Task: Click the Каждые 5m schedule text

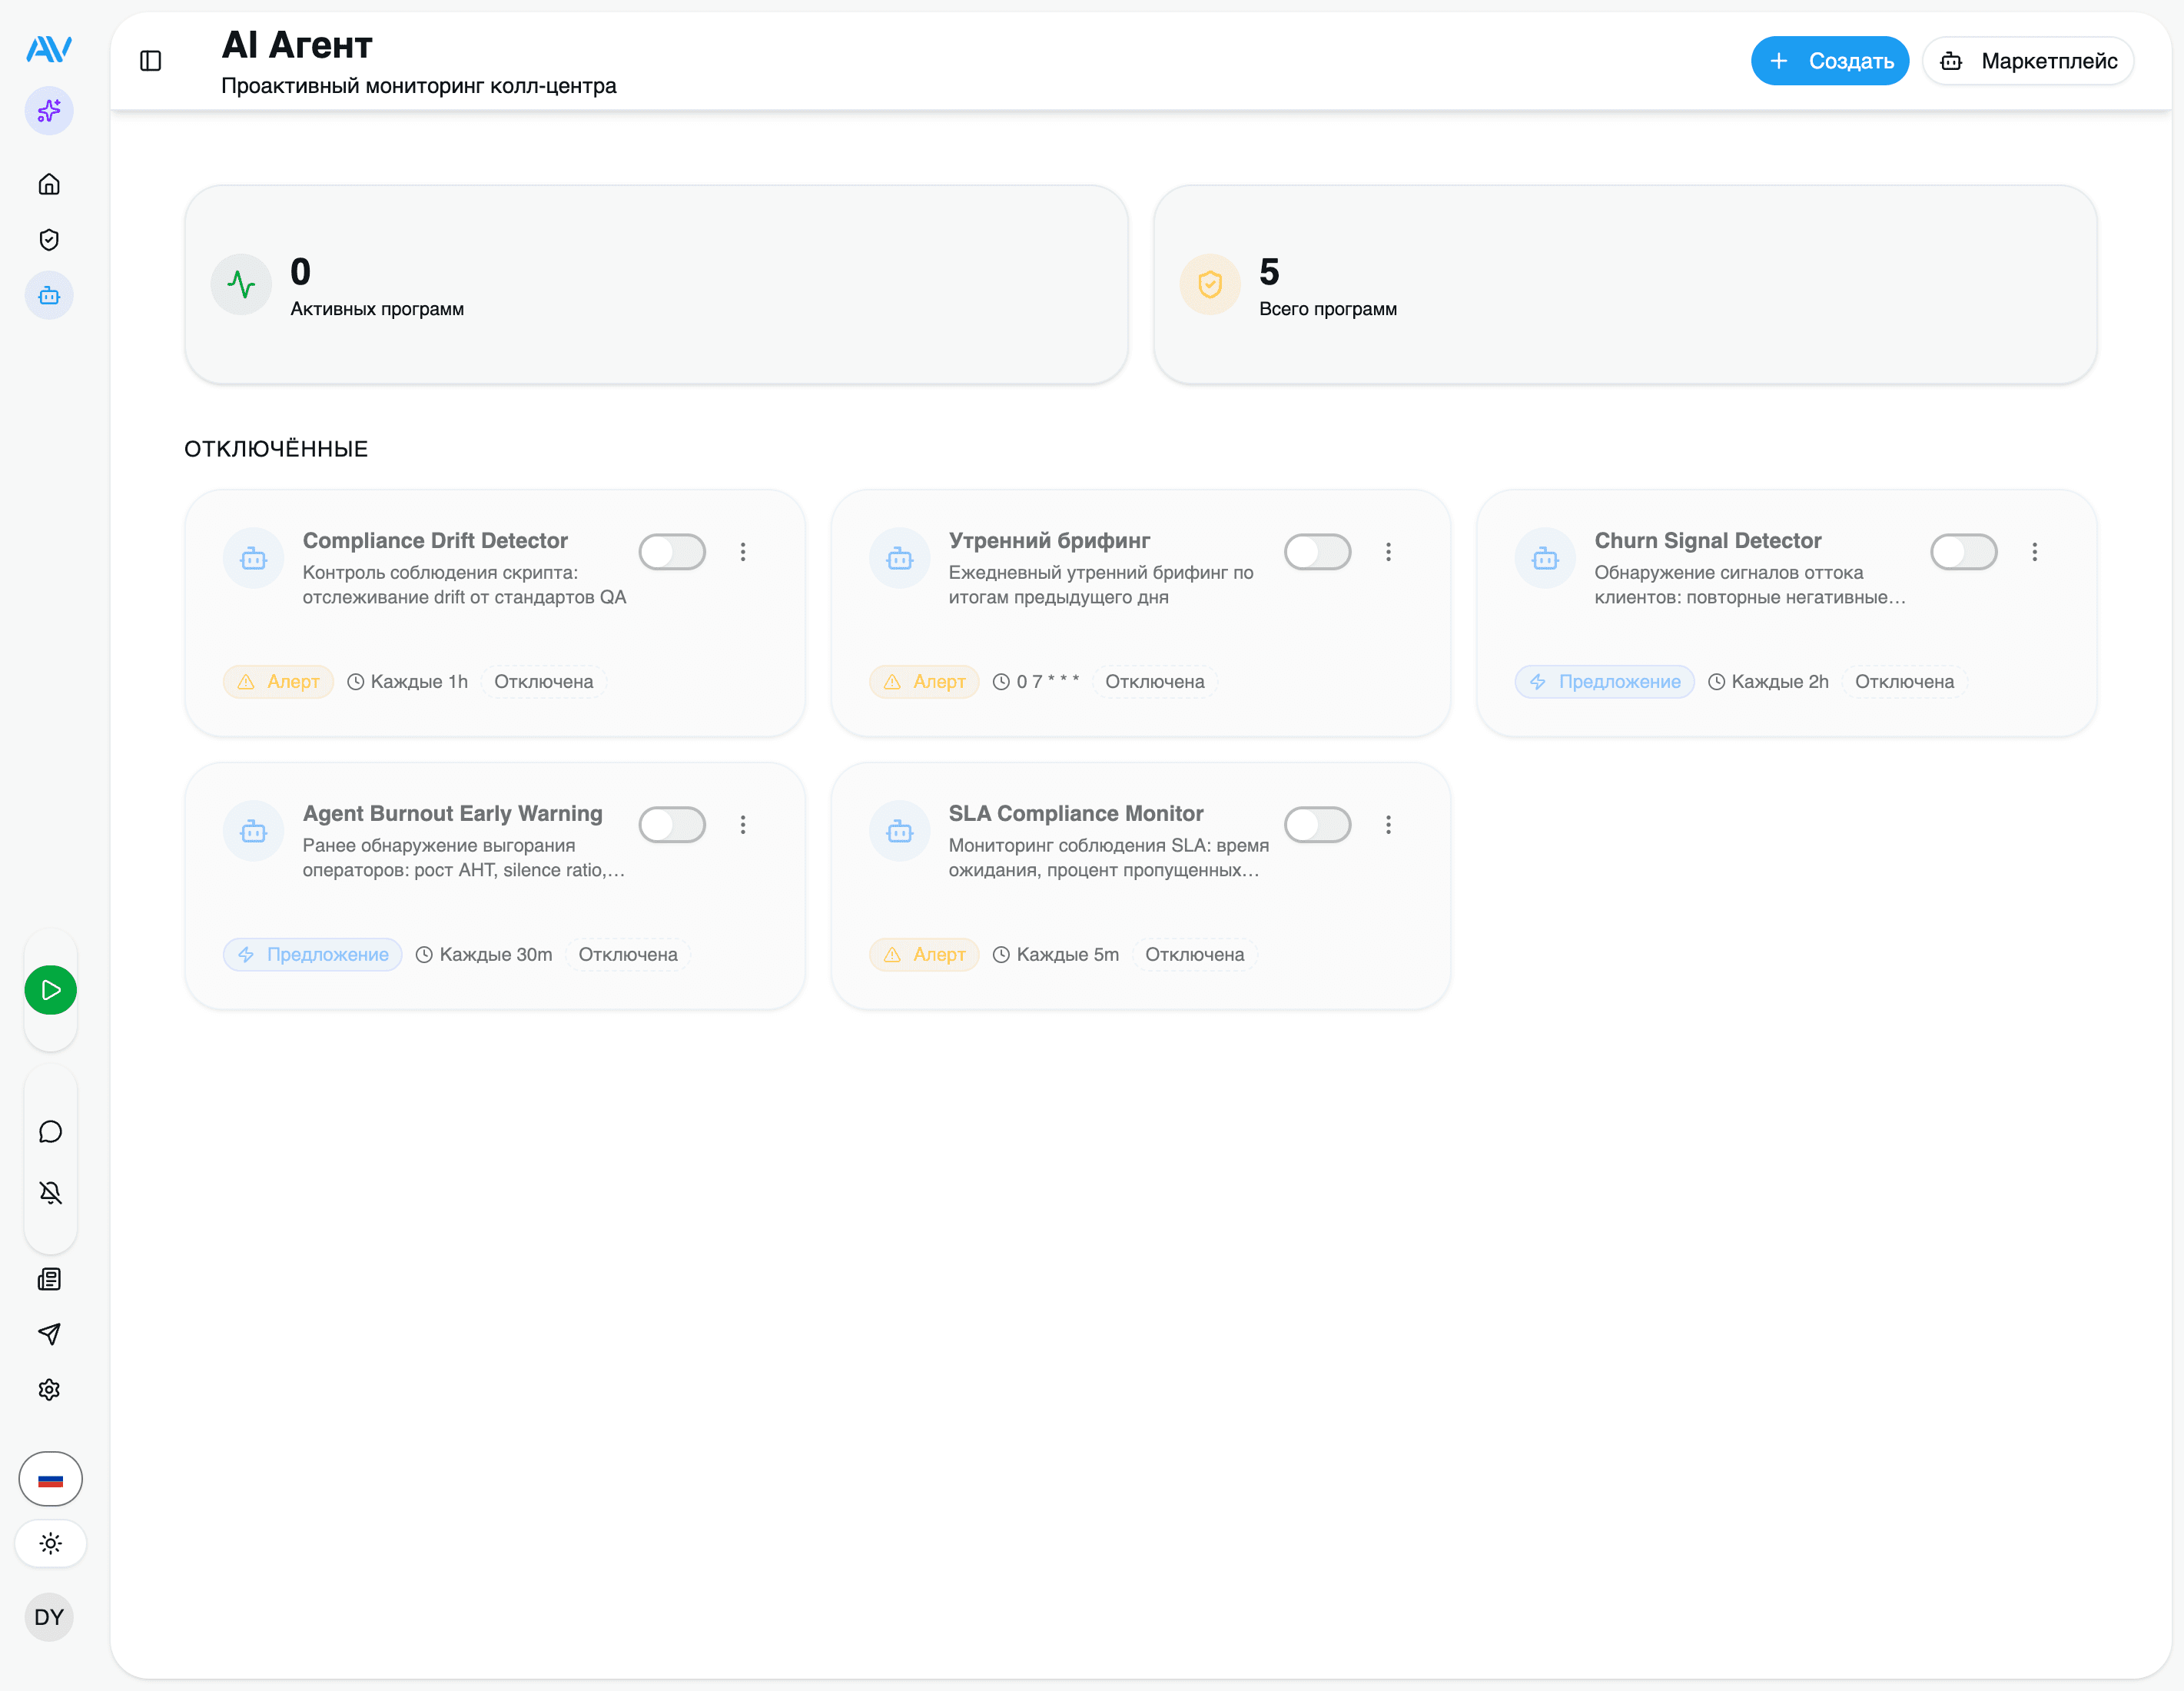Action: coord(1068,955)
